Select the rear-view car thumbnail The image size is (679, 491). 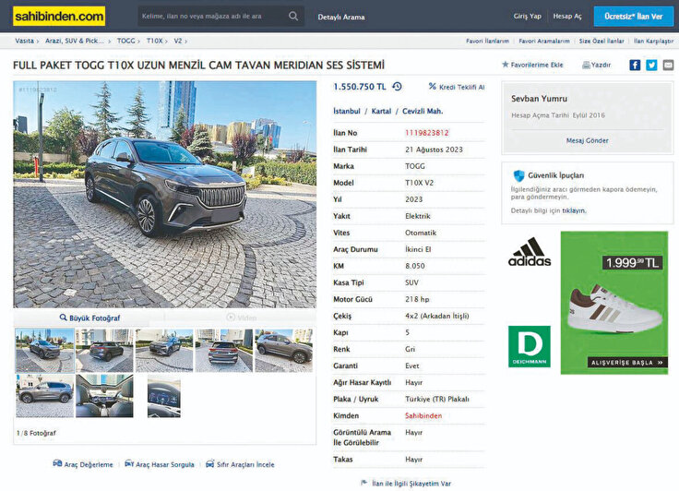pyautogui.click(x=224, y=351)
